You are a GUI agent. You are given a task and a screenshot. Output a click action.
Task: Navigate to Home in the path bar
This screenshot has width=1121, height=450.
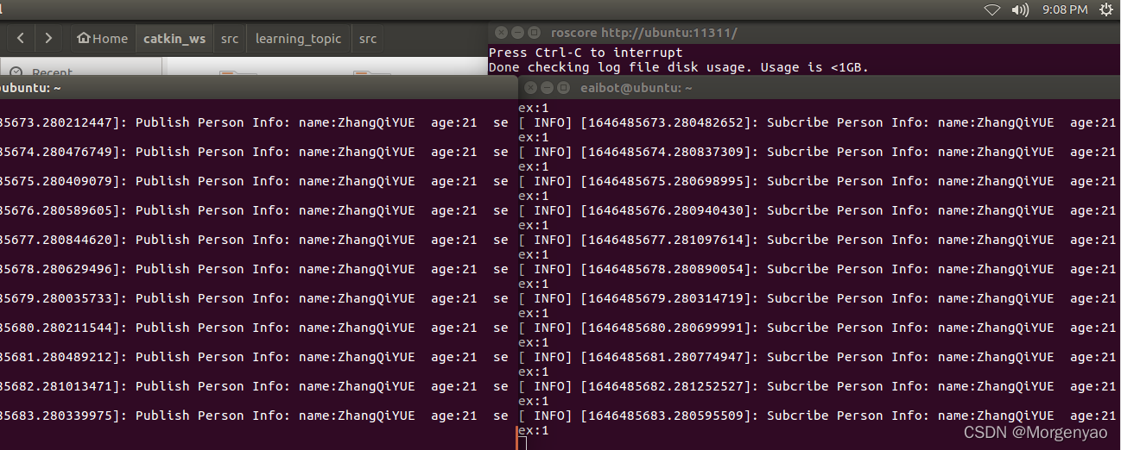click(x=102, y=38)
